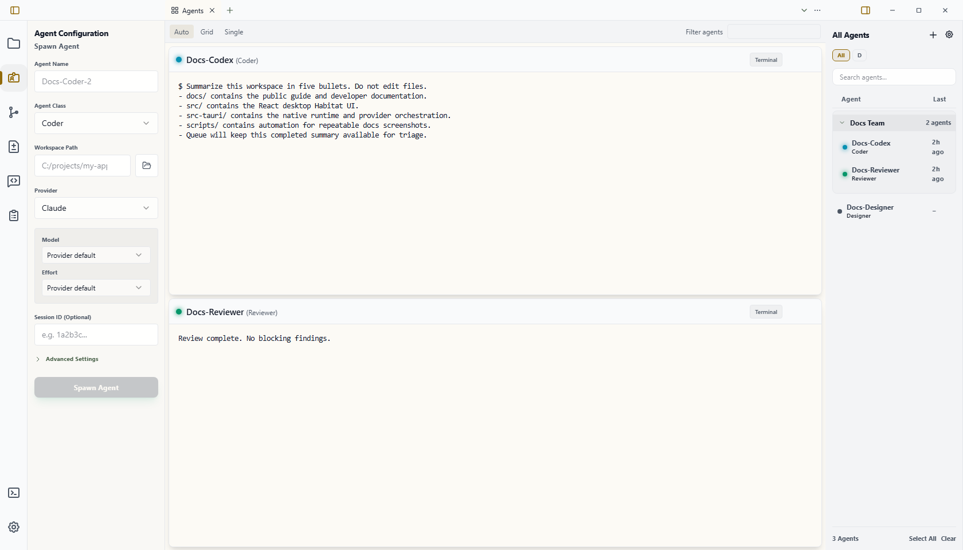Viewport: 963px width, 550px height.
Task: Open the code chat sidebar icon
Action: 14,181
